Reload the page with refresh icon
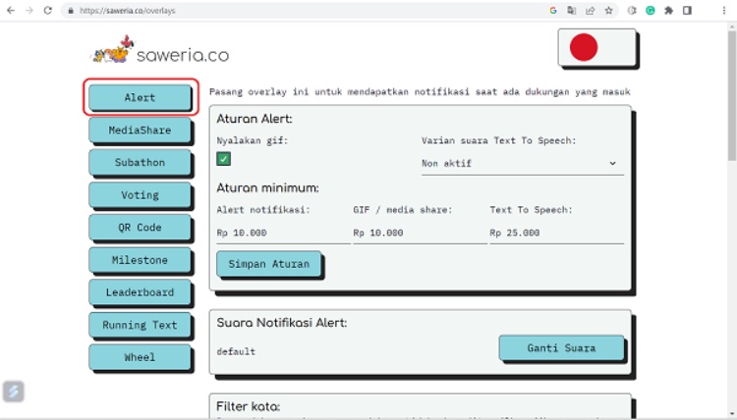Viewport: 737px width, 420px height. pyautogui.click(x=47, y=11)
